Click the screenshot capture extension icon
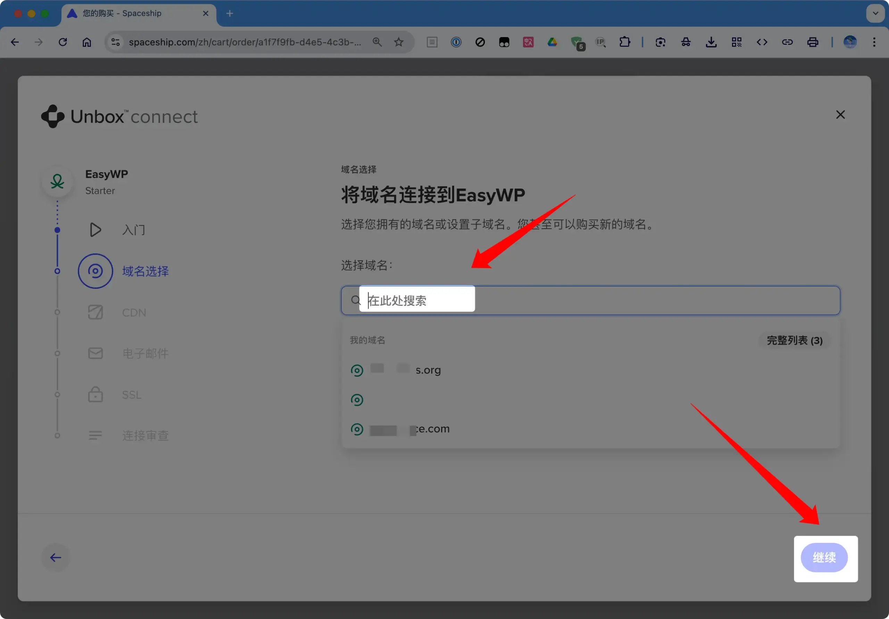Screen dimensions: 889x619 pyautogui.click(x=660, y=42)
